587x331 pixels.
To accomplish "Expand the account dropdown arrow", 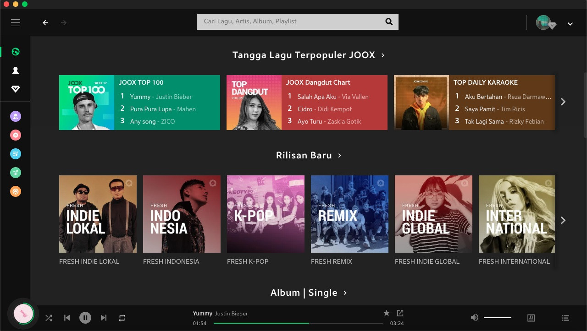I will [570, 24].
